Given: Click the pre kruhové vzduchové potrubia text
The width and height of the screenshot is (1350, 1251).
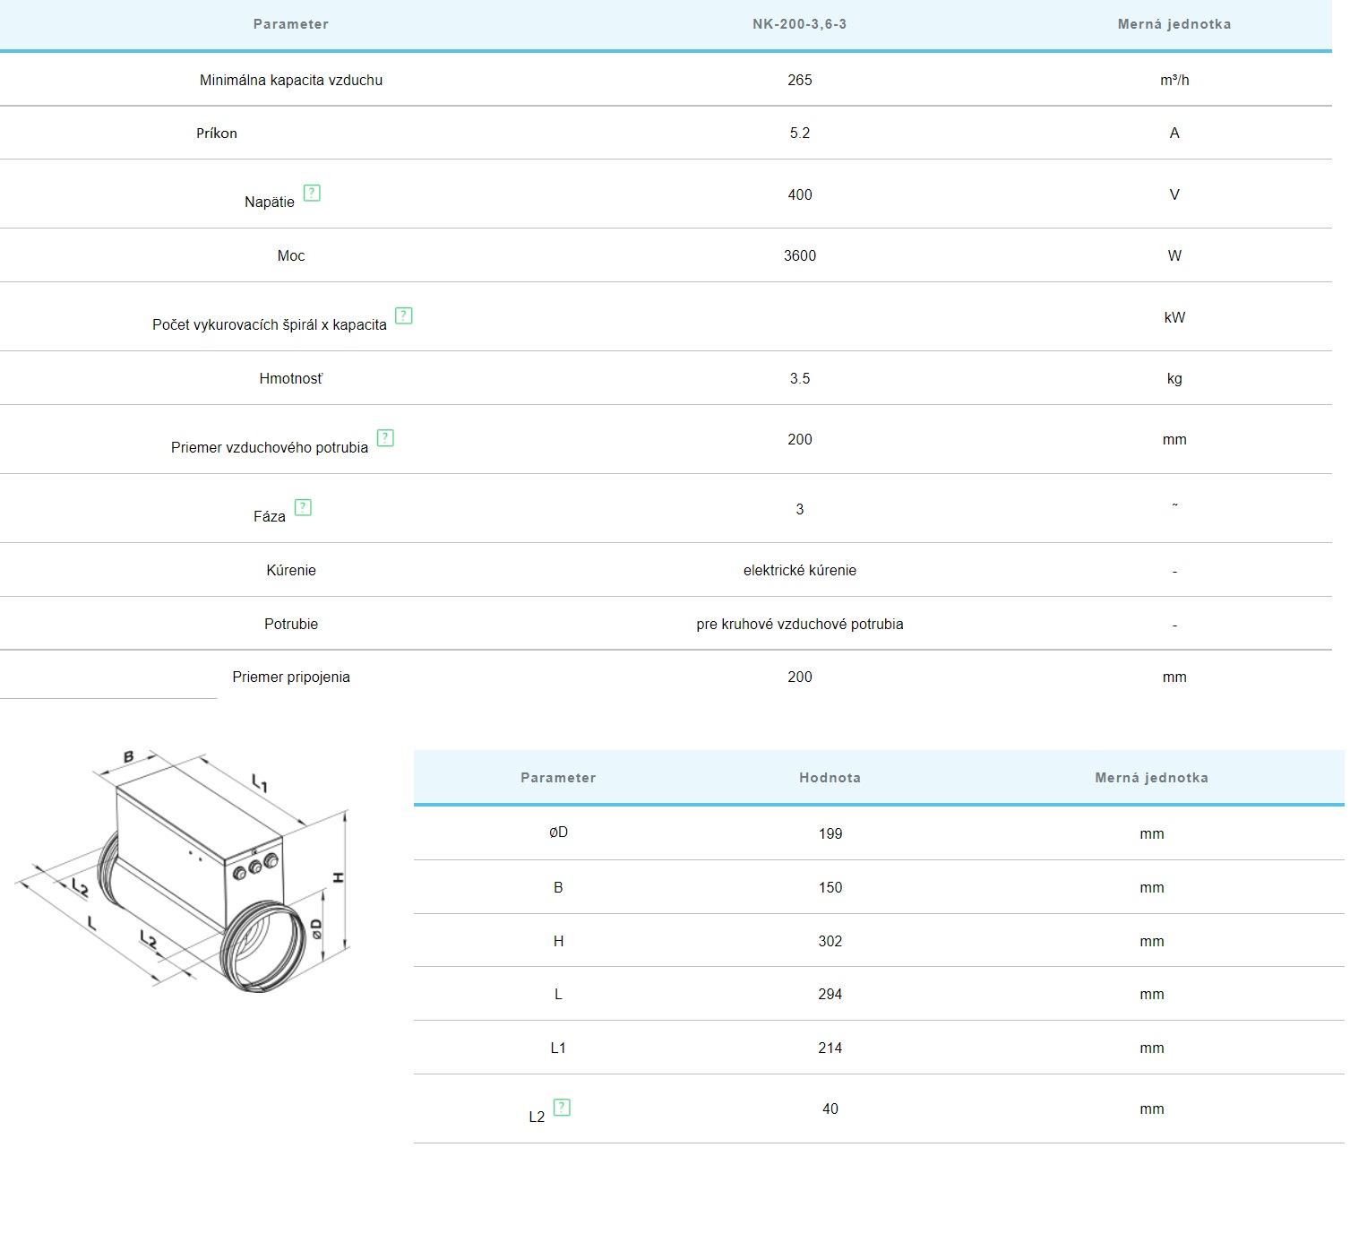Looking at the screenshot, I should pos(799,624).
